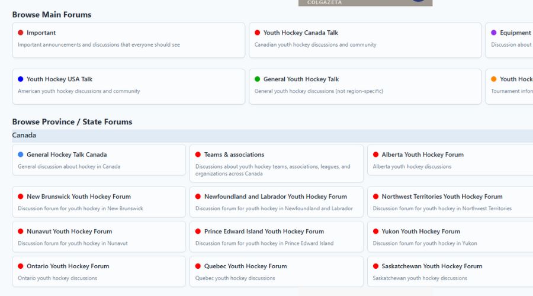Click red dot beside Quebec forum
This screenshot has height=296, width=533.
pos(198,266)
